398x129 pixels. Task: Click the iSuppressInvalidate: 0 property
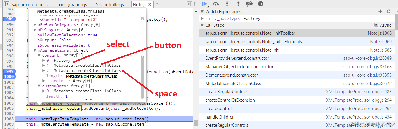[64, 45]
